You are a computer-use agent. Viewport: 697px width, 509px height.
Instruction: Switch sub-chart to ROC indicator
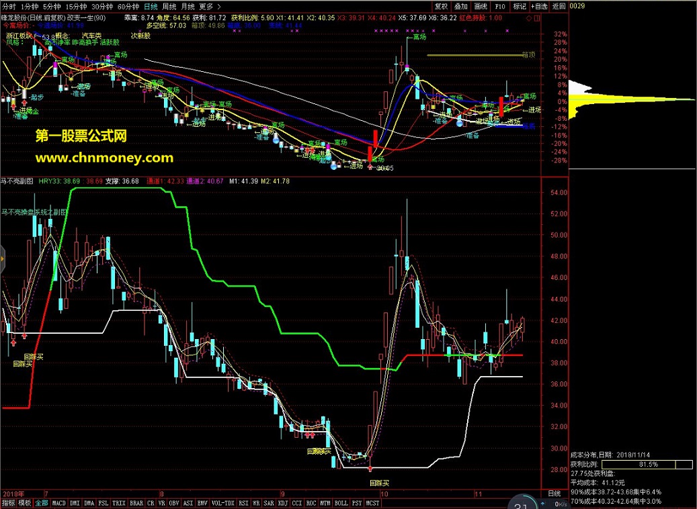click(x=311, y=503)
